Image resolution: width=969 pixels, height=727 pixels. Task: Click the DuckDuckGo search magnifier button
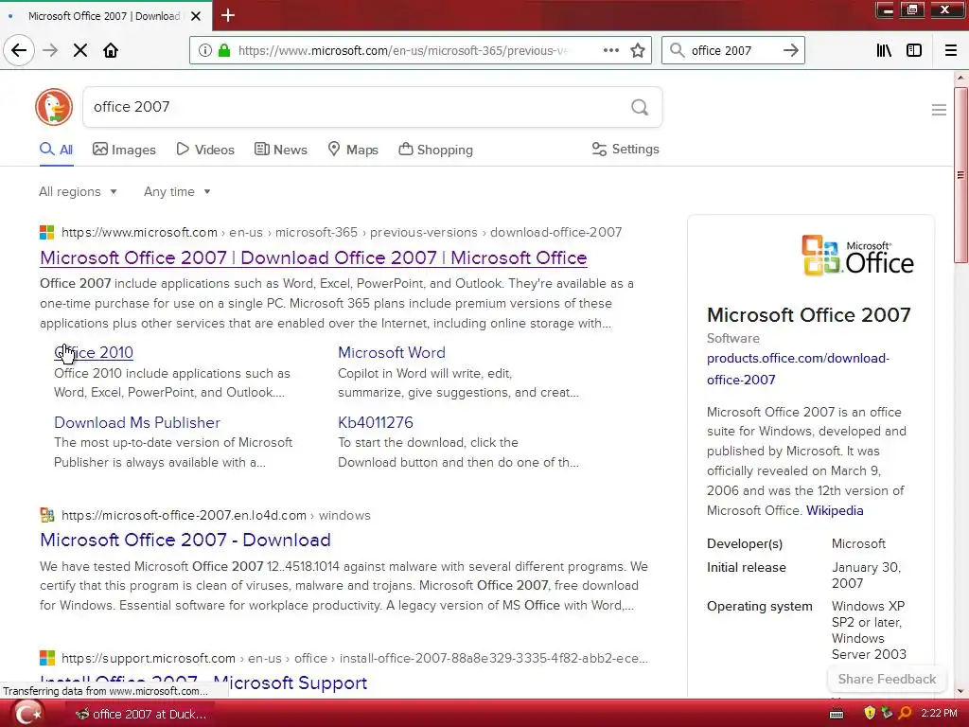pyautogui.click(x=640, y=108)
